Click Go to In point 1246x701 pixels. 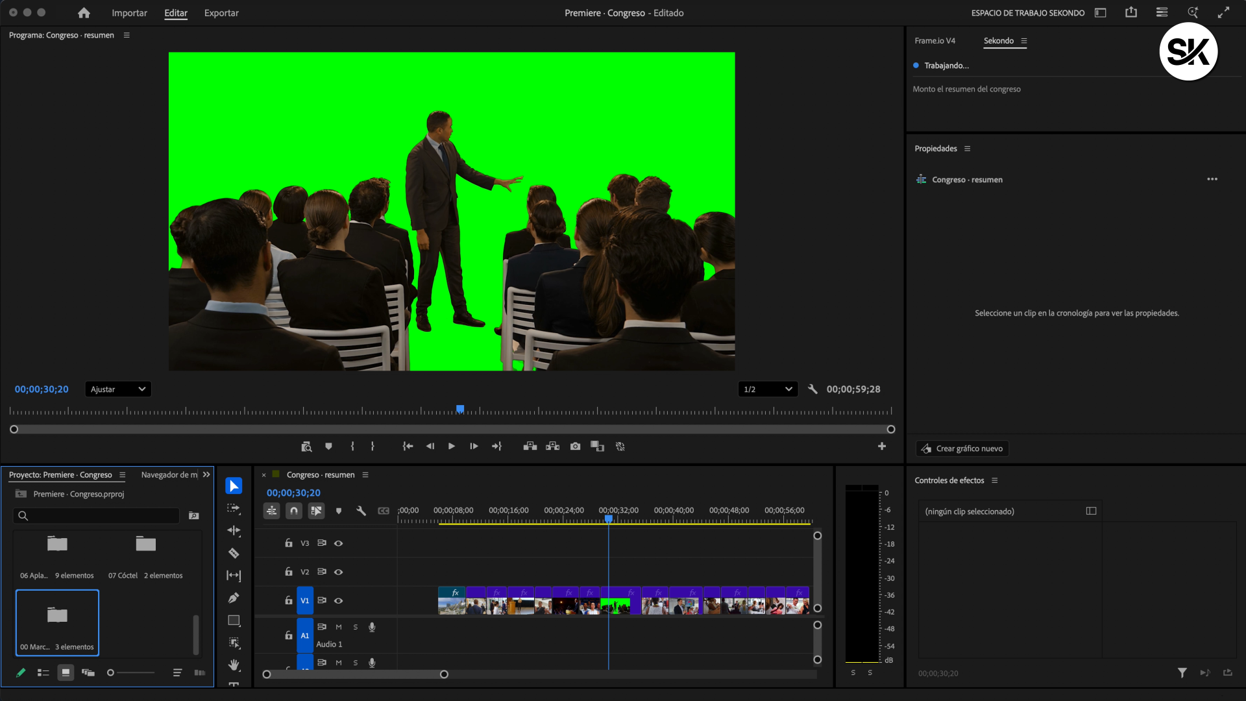click(x=408, y=447)
